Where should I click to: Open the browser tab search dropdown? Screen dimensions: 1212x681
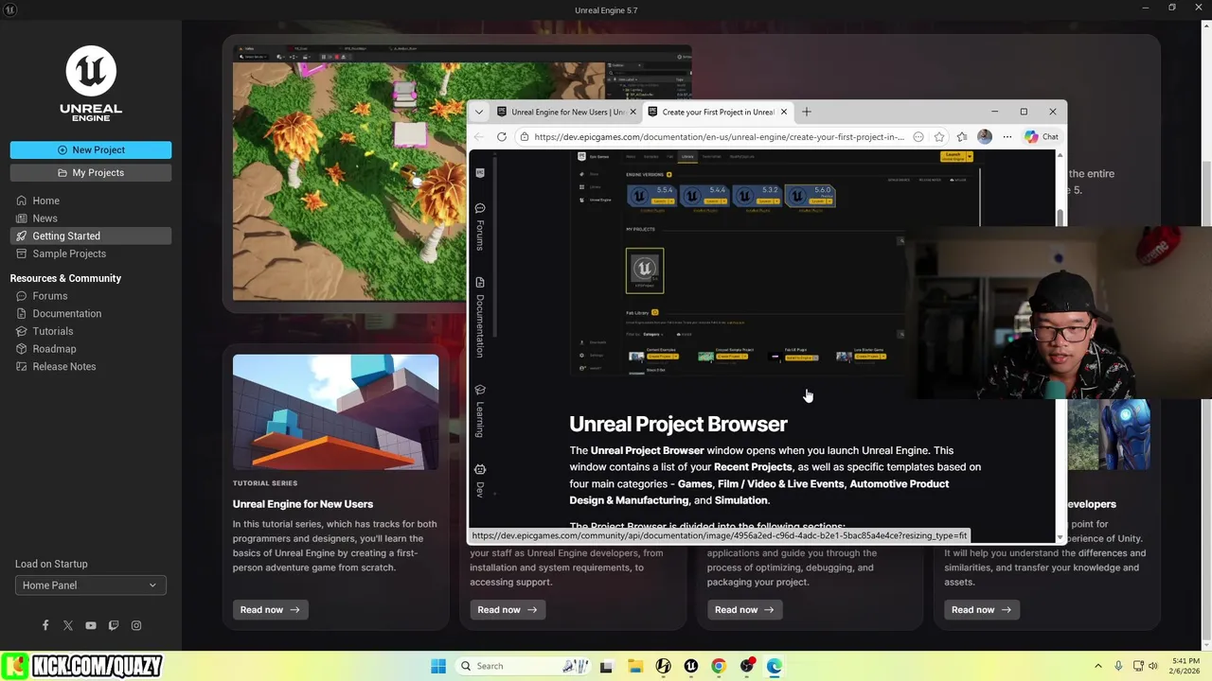(x=479, y=112)
